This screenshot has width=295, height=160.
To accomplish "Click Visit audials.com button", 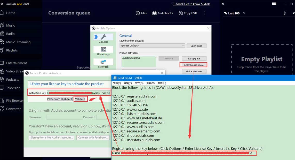I will click(194, 71).
